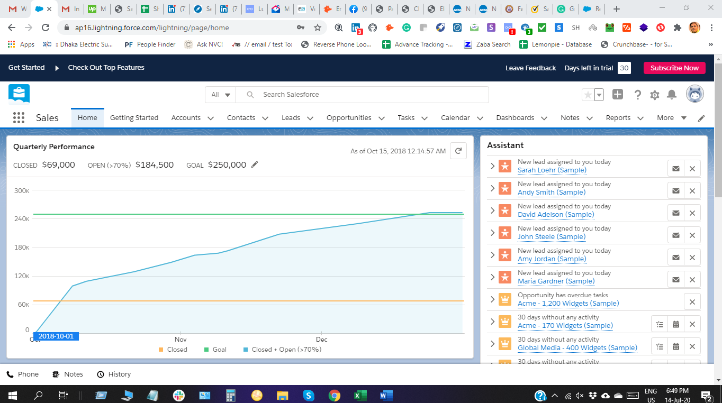Open Salesforce Setup gear icon
This screenshot has width=722, height=403.
[x=655, y=95]
